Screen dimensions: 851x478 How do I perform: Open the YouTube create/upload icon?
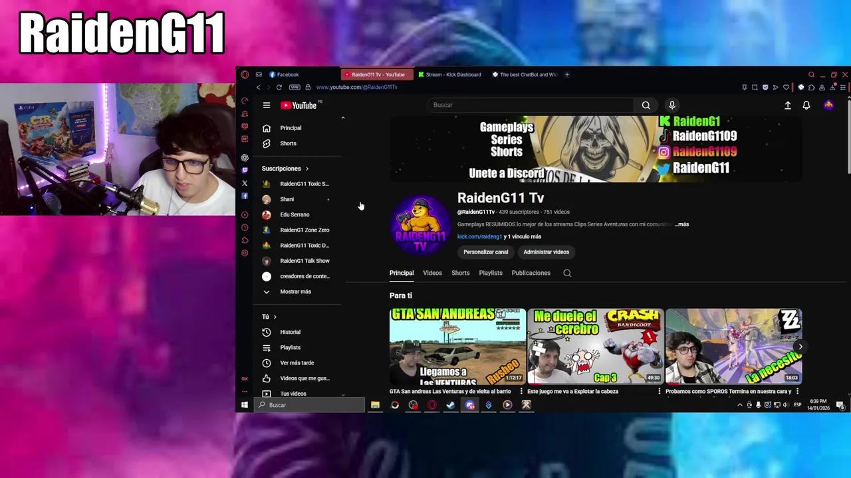click(x=788, y=105)
